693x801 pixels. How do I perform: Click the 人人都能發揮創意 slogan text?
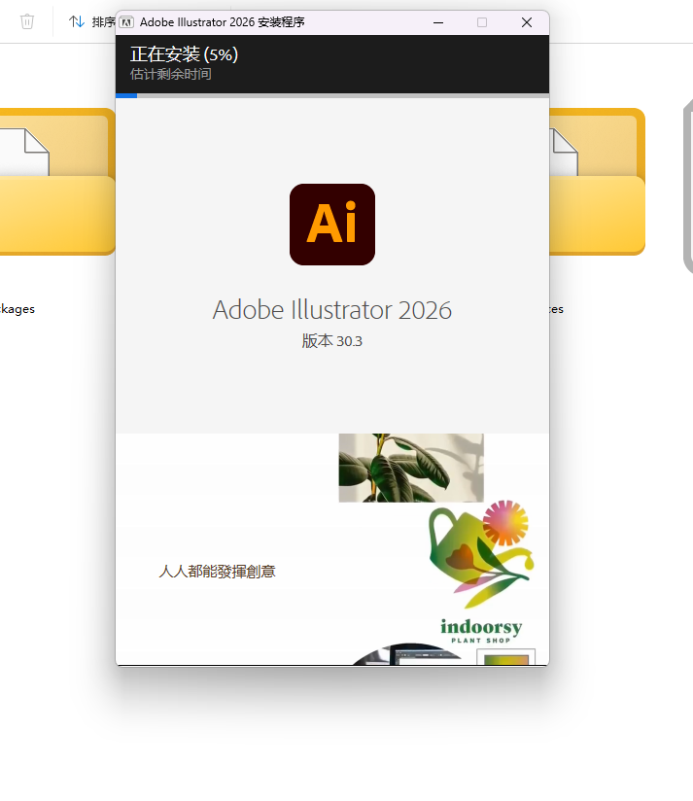pos(217,572)
